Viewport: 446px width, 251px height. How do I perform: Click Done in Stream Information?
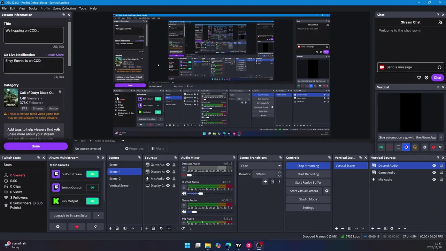[36, 146]
